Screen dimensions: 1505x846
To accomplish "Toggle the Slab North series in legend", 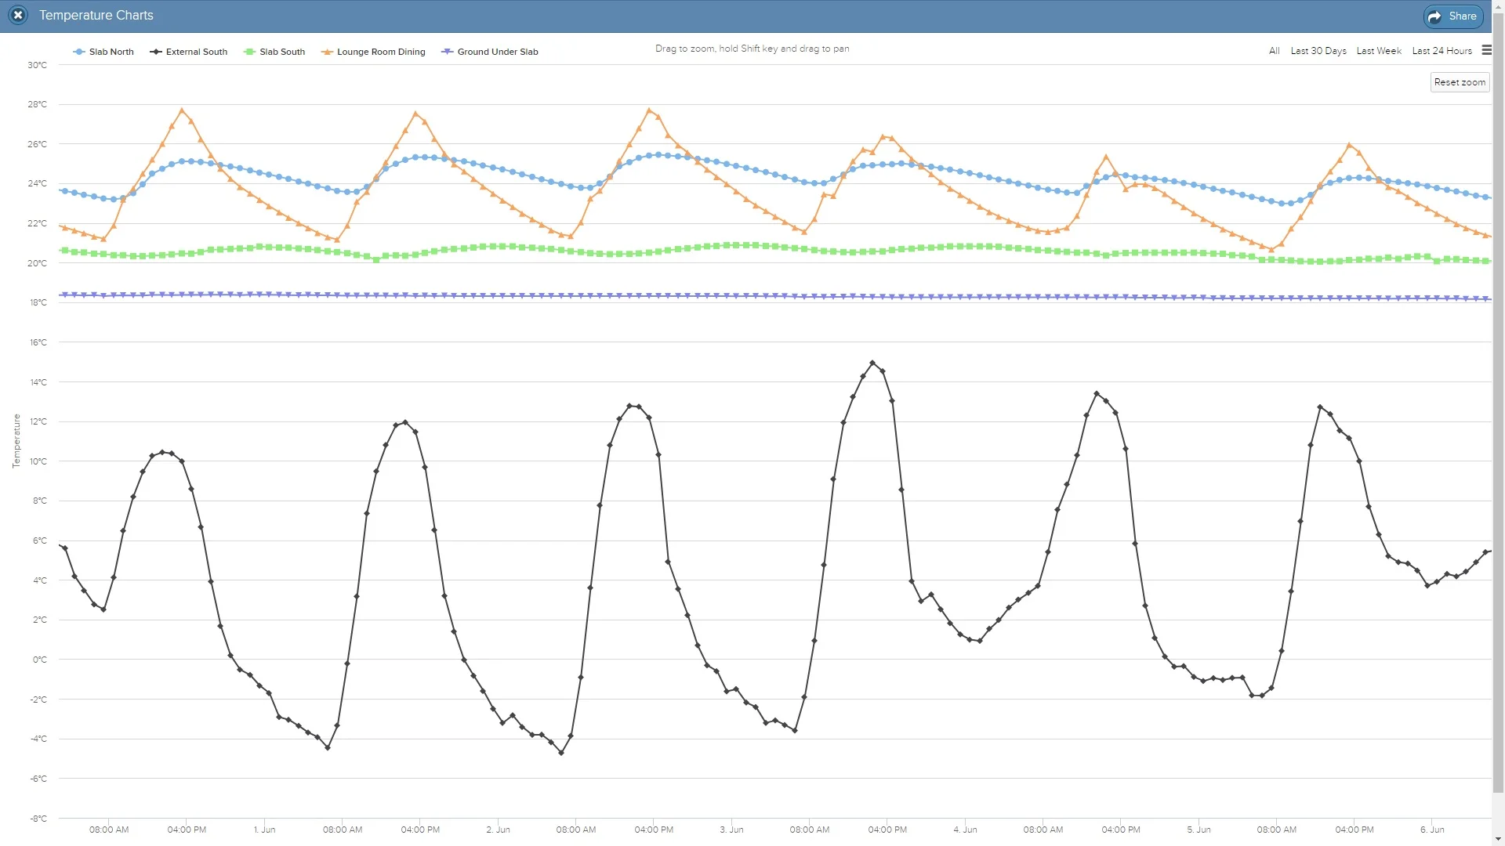I will [103, 52].
